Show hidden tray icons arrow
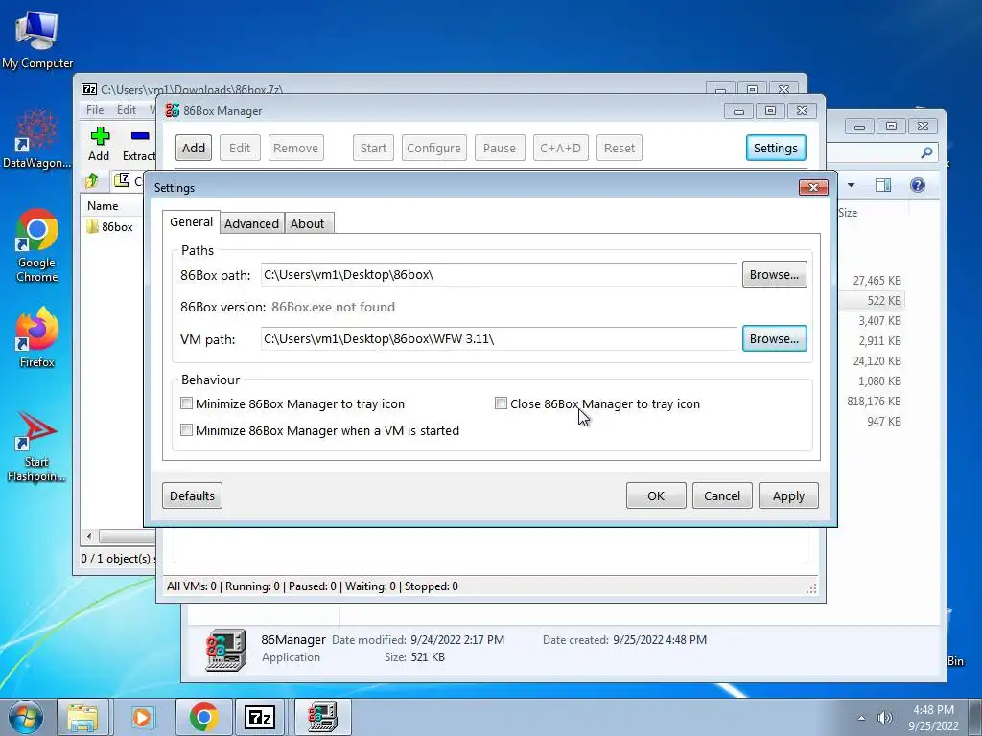Screen dimensions: 982x736 tap(862, 718)
